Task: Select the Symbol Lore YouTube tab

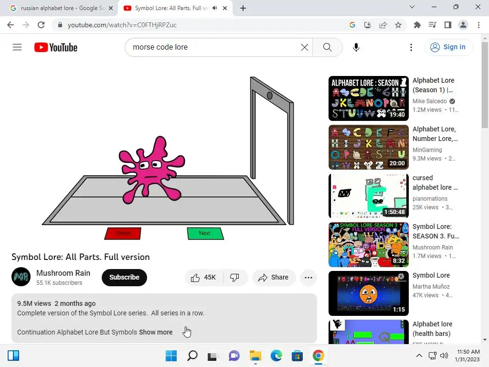Action: tap(171, 8)
